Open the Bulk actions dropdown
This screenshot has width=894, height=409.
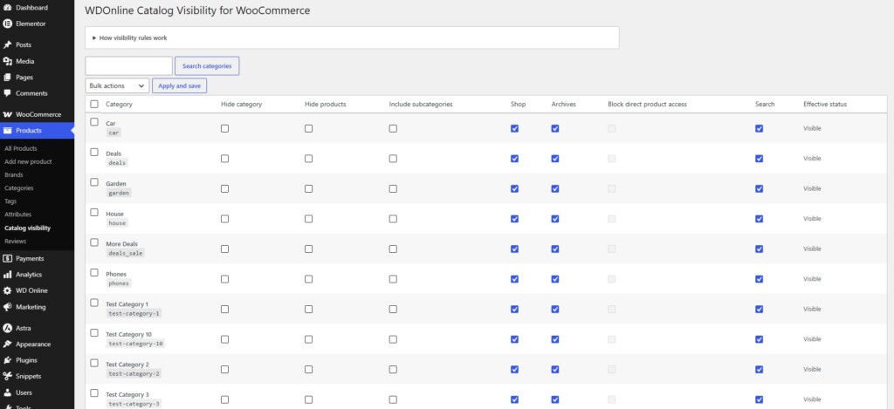(x=118, y=86)
